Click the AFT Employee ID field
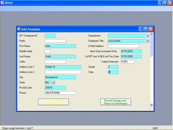Image resolution: width=173 pixels, height=130 pixels. [x=50, y=36]
